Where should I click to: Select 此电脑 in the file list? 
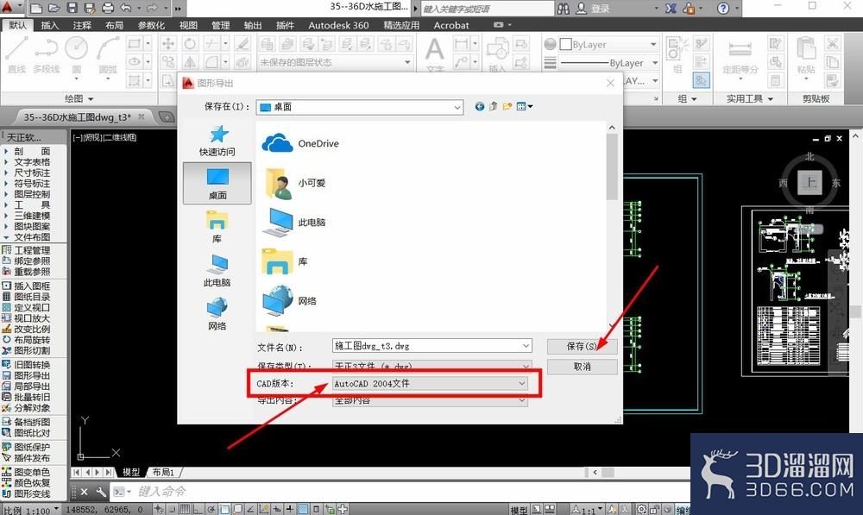point(295,223)
